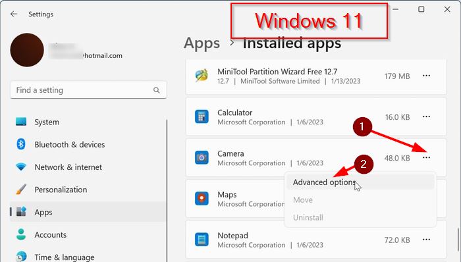Click the 16.0 KB size value
The image size is (461, 262).
point(398,117)
